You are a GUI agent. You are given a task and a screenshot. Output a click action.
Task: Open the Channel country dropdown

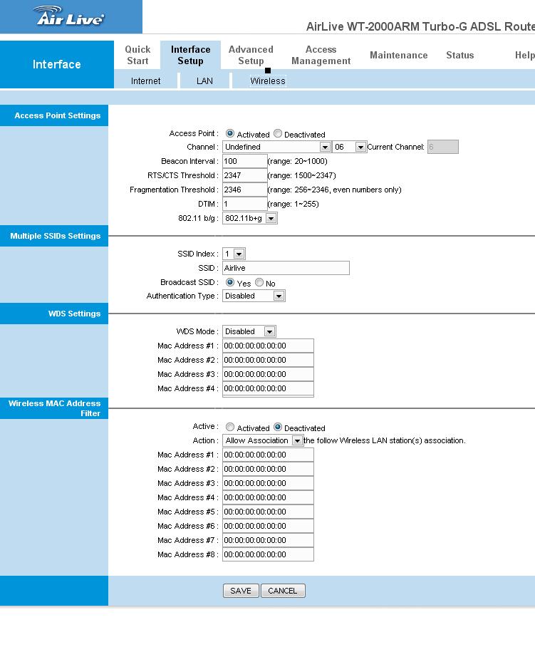pyautogui.click(x=277, y=147)
